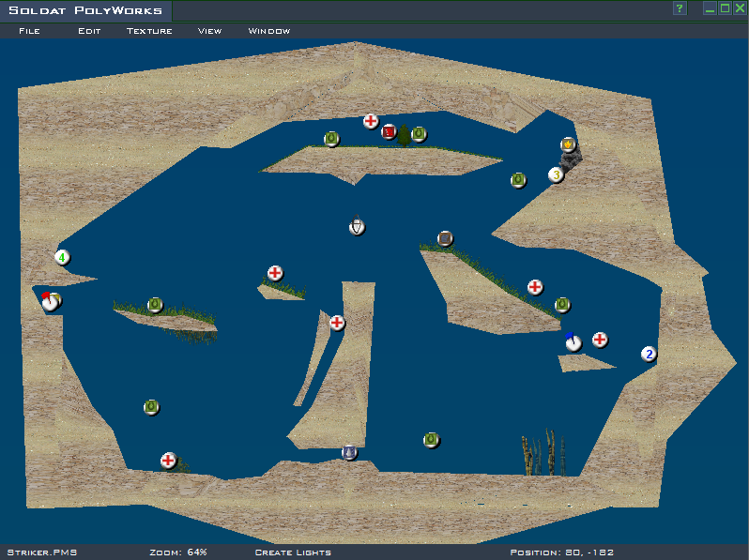Select the blue-gray icon at the bottom center
749x560 pixels.
[x=349, y=452]
